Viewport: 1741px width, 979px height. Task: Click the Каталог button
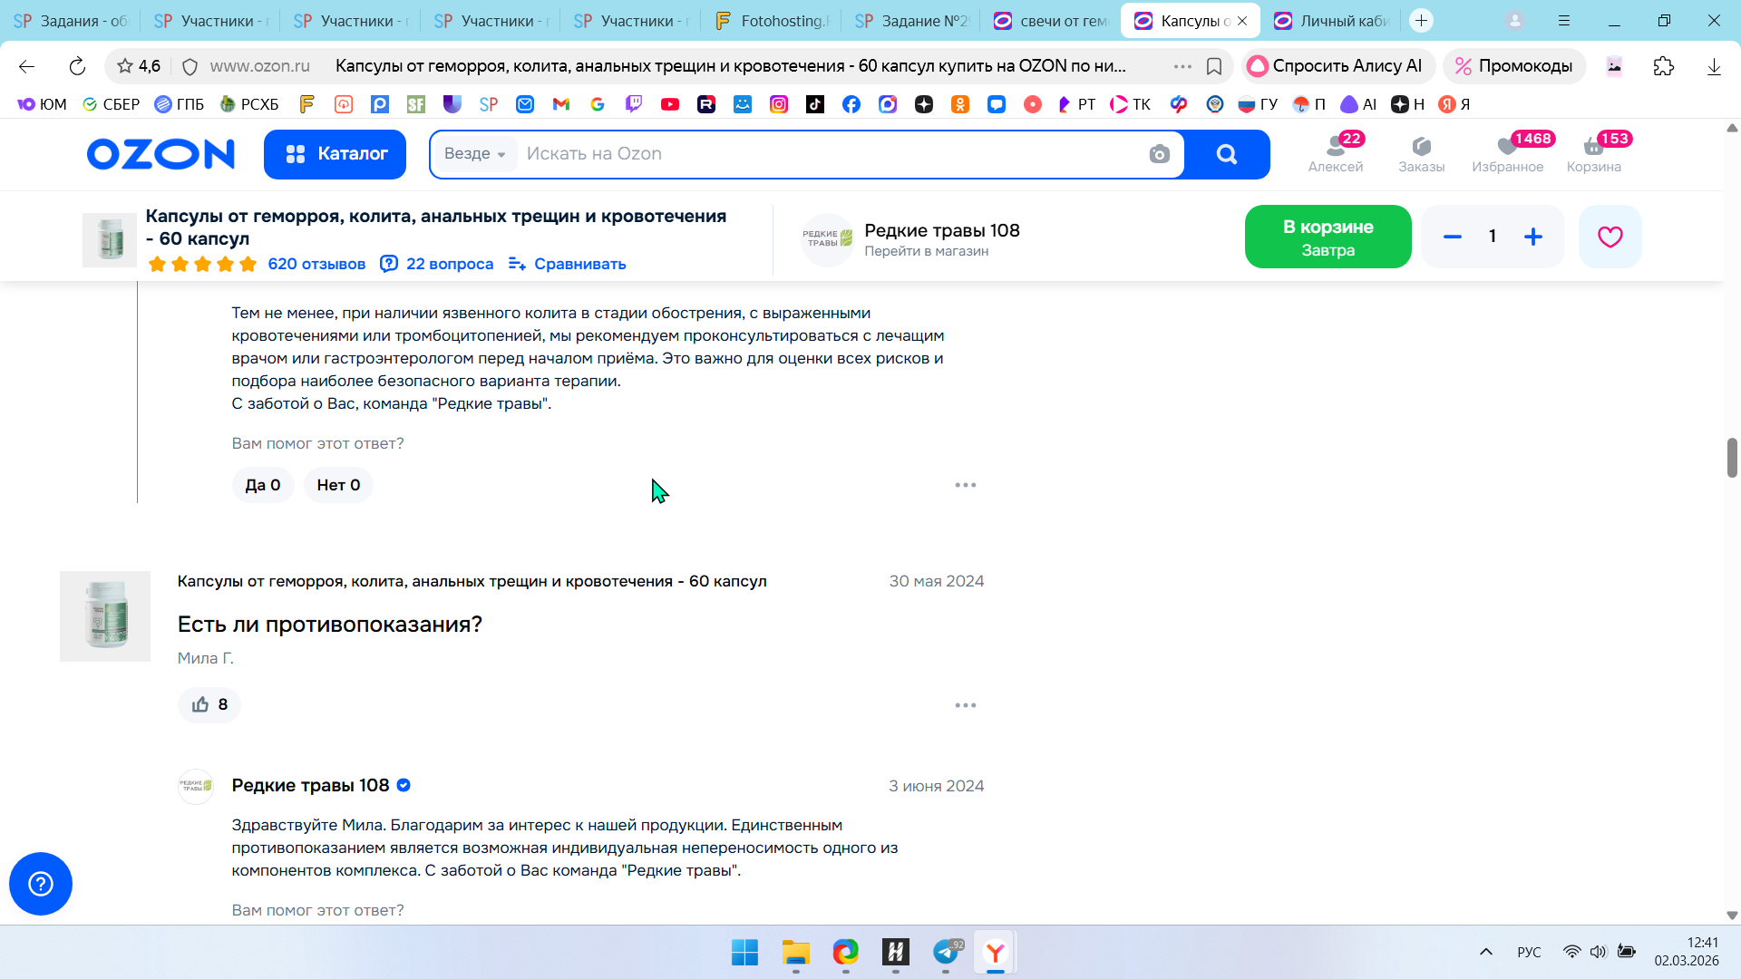336,154
